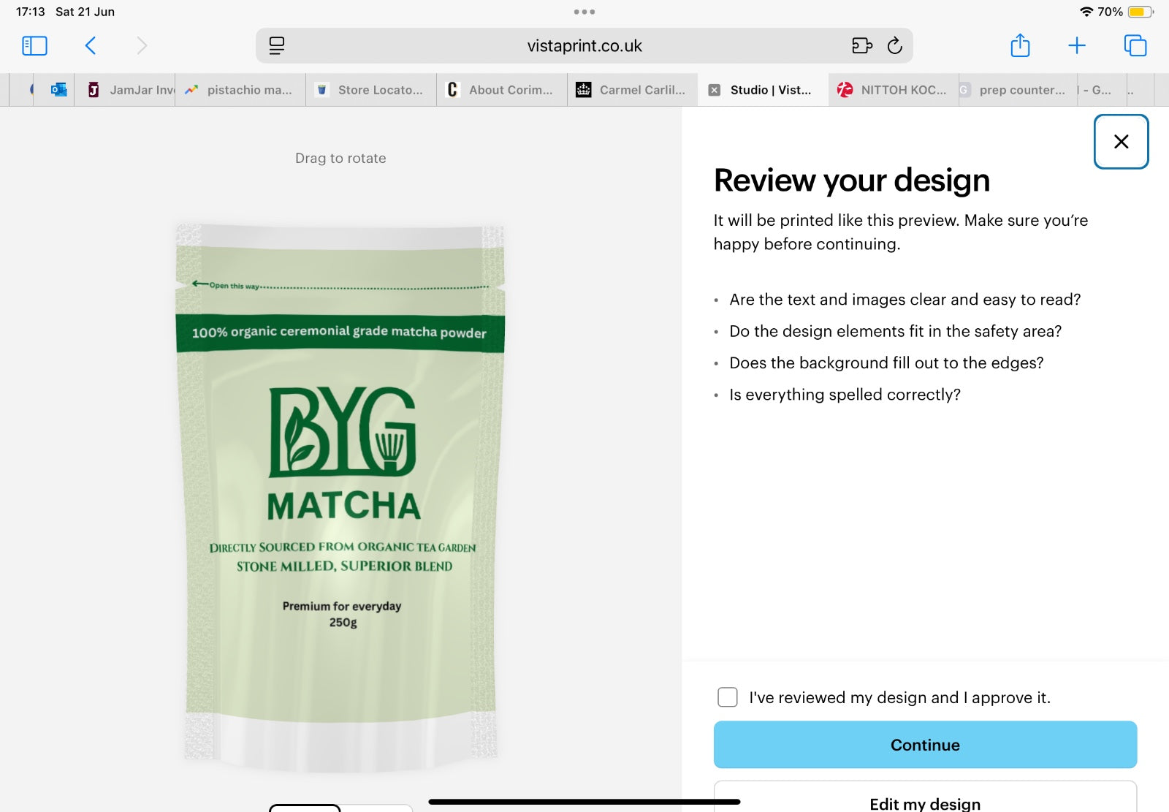1169x812 pixels.
Task: Click the Drag to rotate hint
Action: pos(340,159)
